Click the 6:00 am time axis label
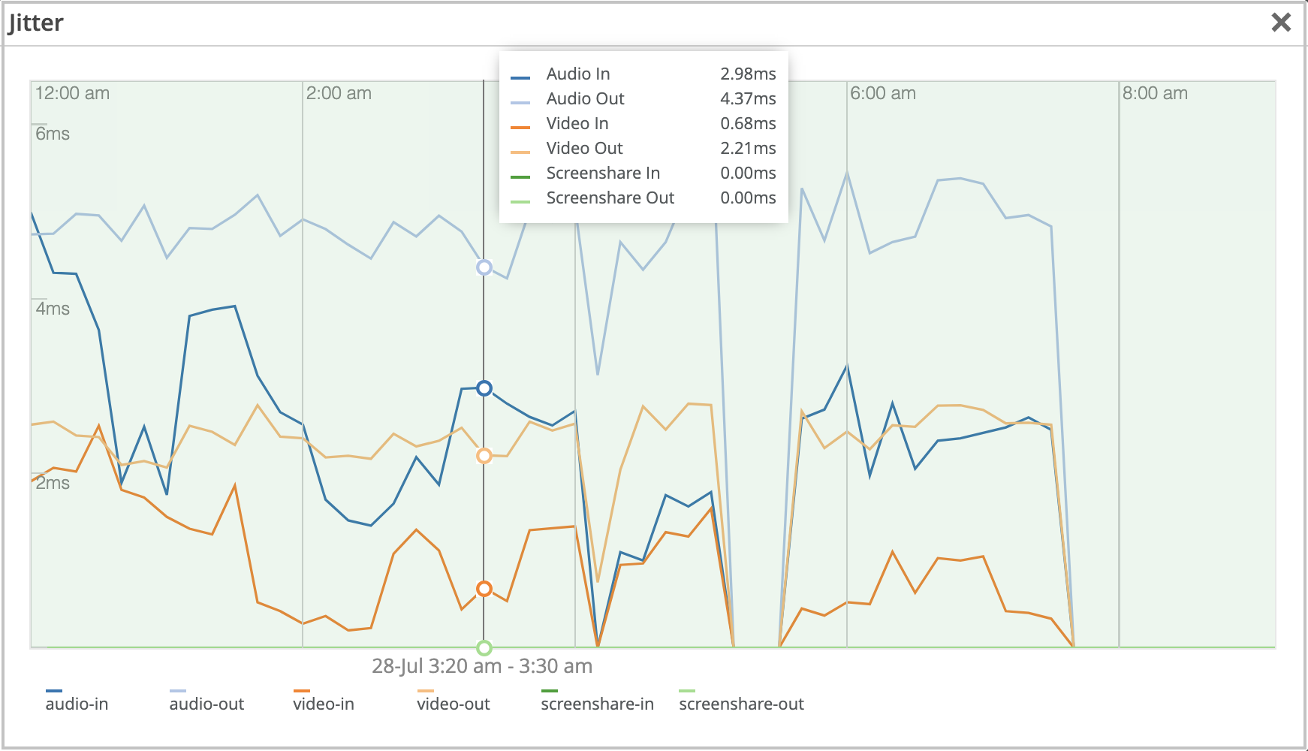This screenshot has height=751, width=1308. point(883,93)
